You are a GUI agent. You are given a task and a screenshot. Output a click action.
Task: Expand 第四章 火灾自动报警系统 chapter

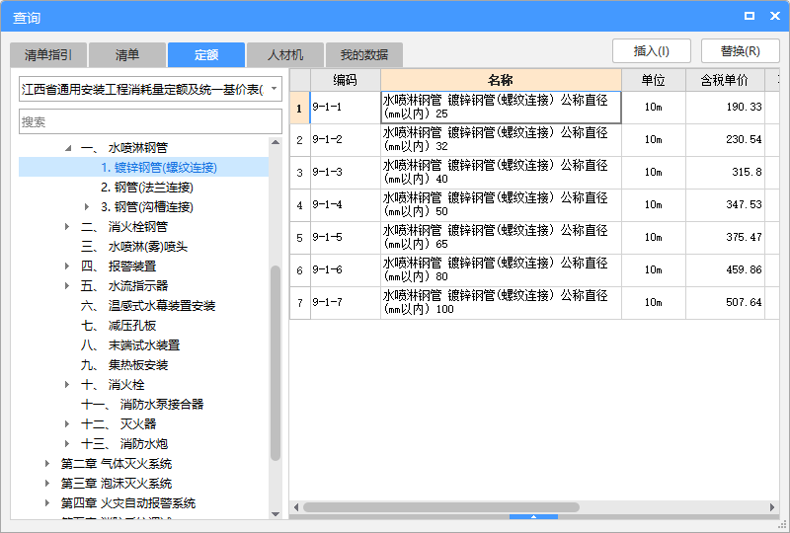click(x=46, y=502)
